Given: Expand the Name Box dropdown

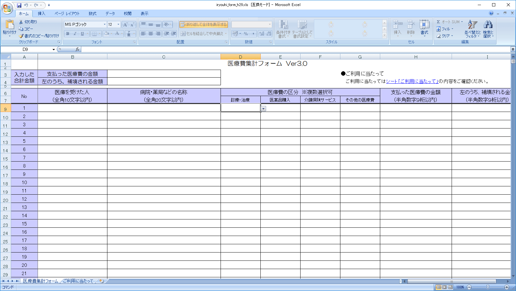Looking at the screenshot, I should (54, 49).
